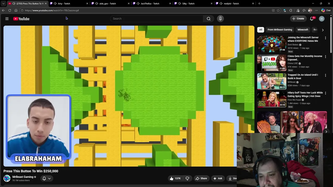Unmute the Arky Twitch tab
This screenshot has width=333, height=187.
(55, 3)
